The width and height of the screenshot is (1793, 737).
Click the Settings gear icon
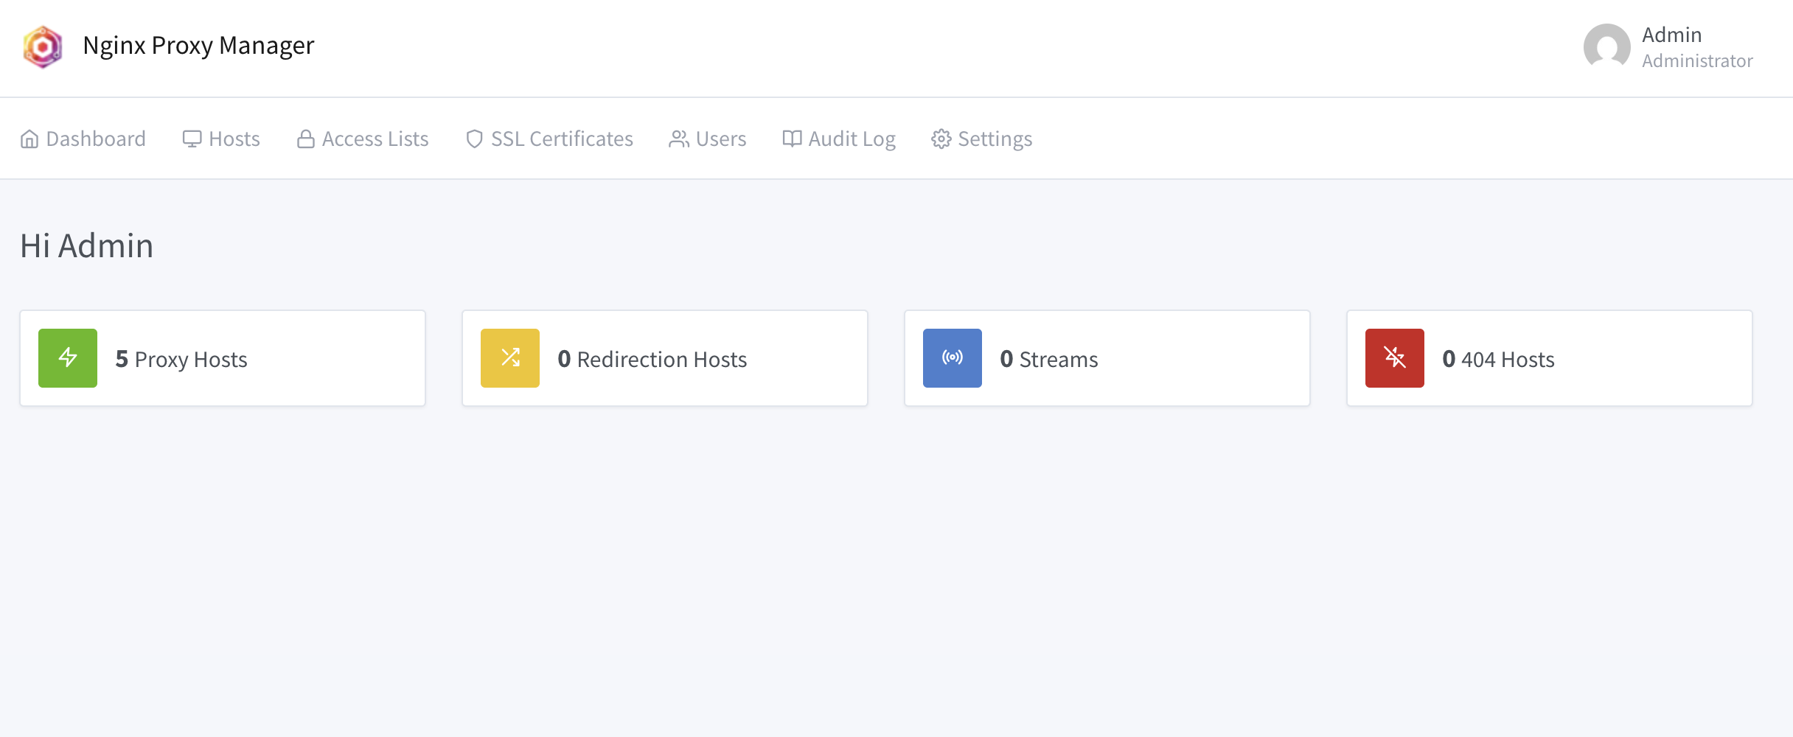click(941, 138)
